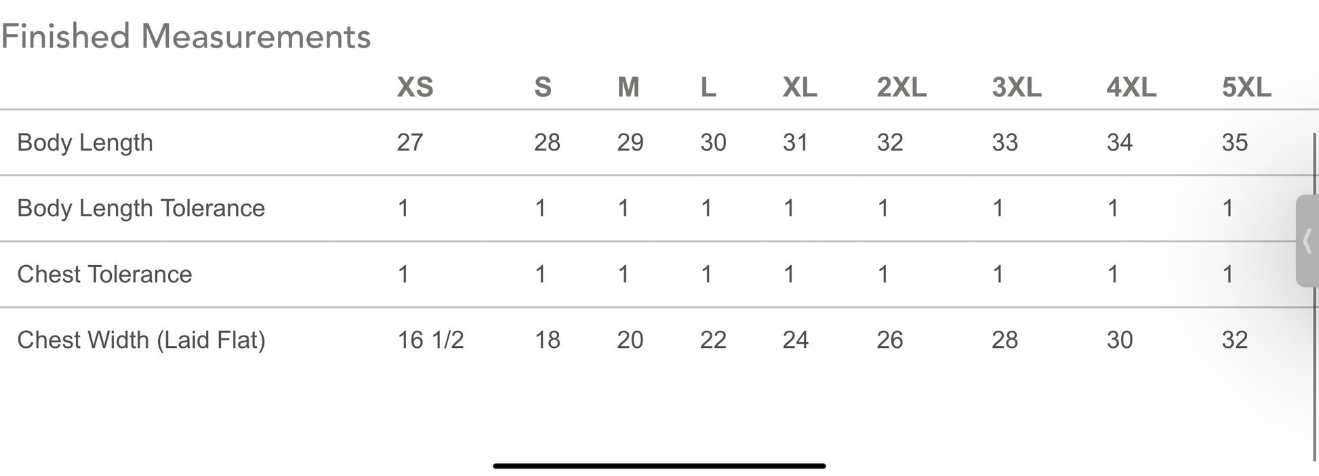
Task: Select the XL chest width value 24
Action: point(796,340)
